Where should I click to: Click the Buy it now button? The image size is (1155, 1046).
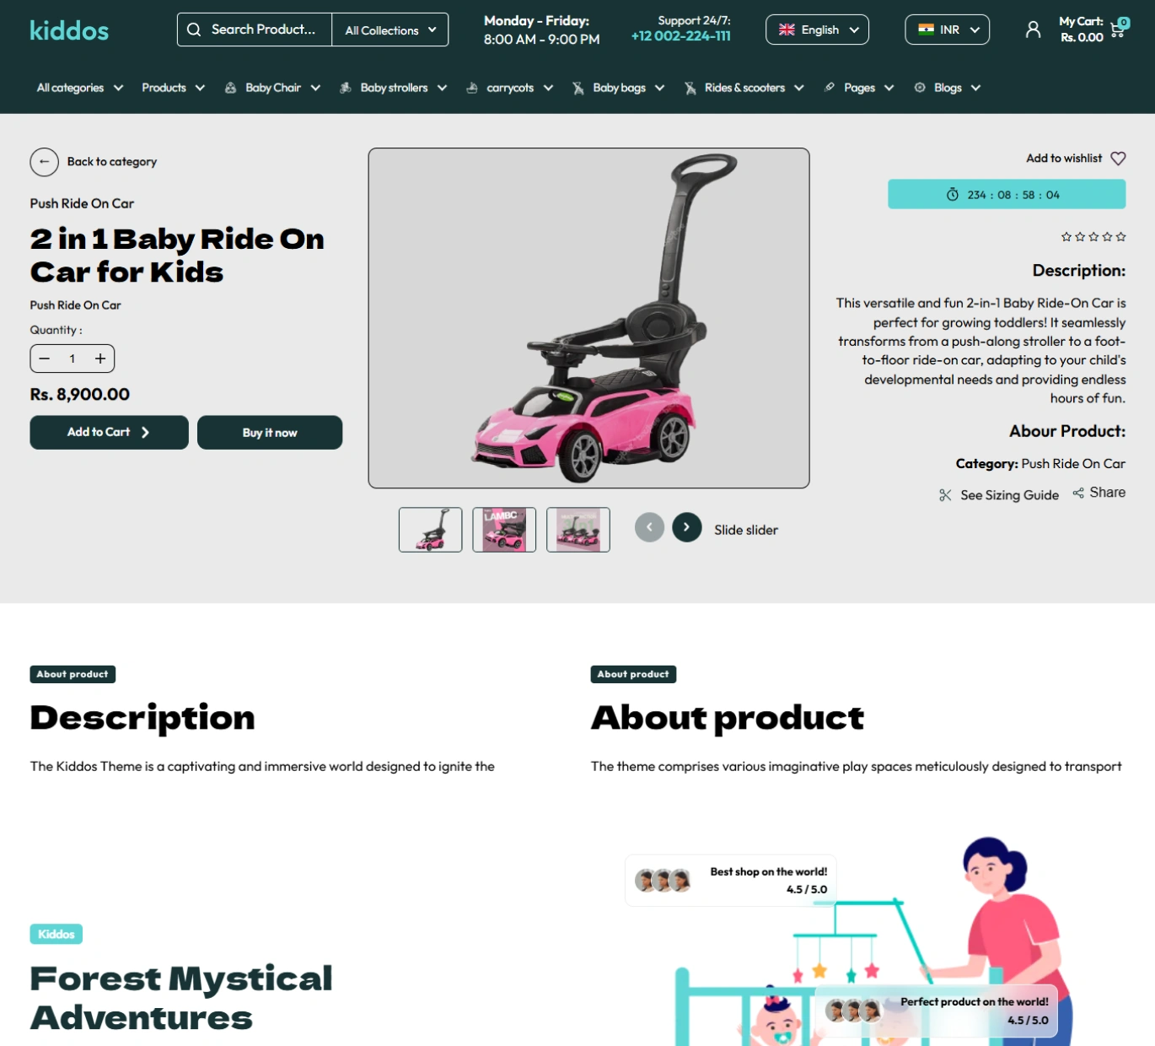(x=270, y=432)
